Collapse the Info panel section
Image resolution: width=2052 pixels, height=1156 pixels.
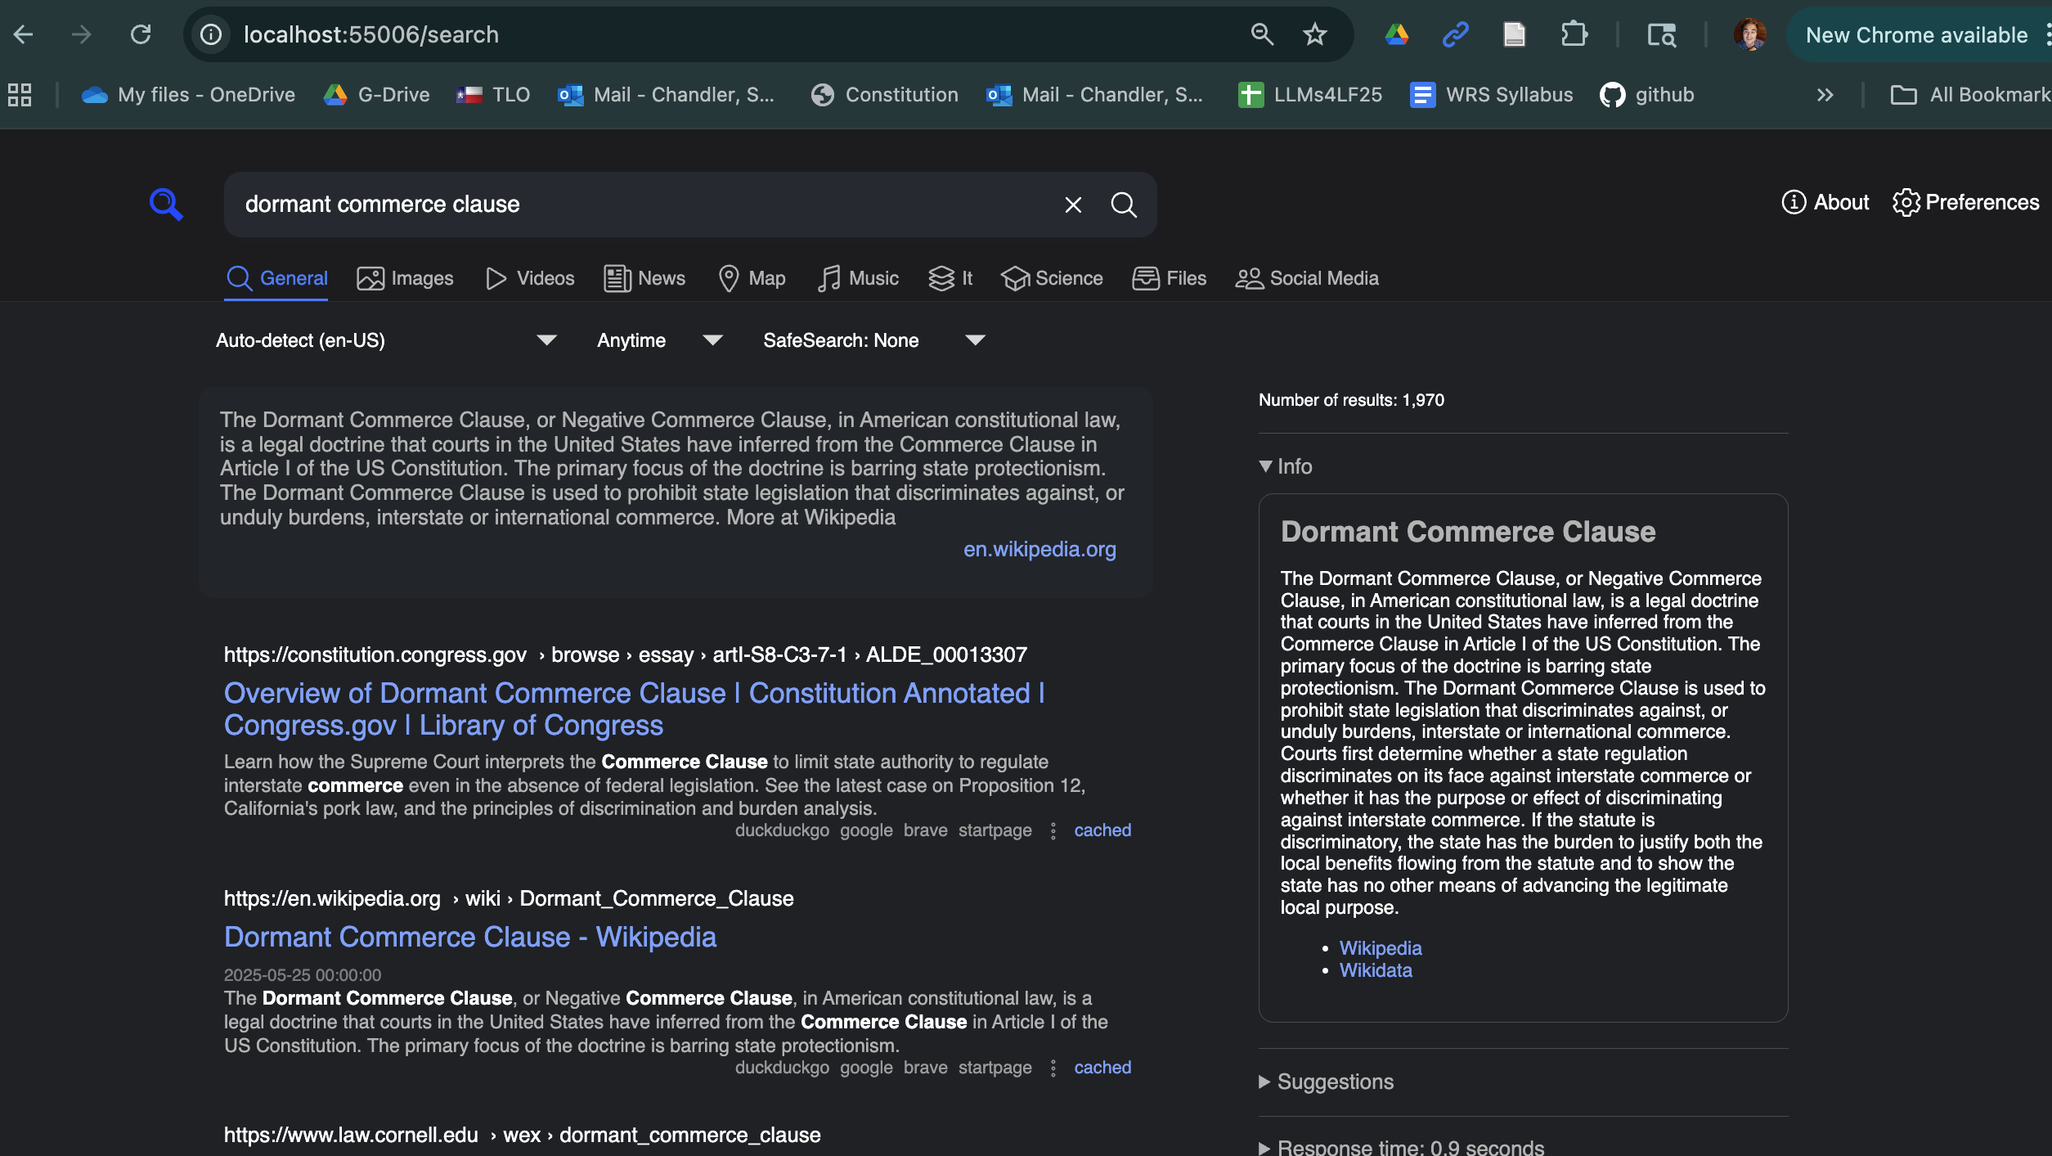[1286, 466]
